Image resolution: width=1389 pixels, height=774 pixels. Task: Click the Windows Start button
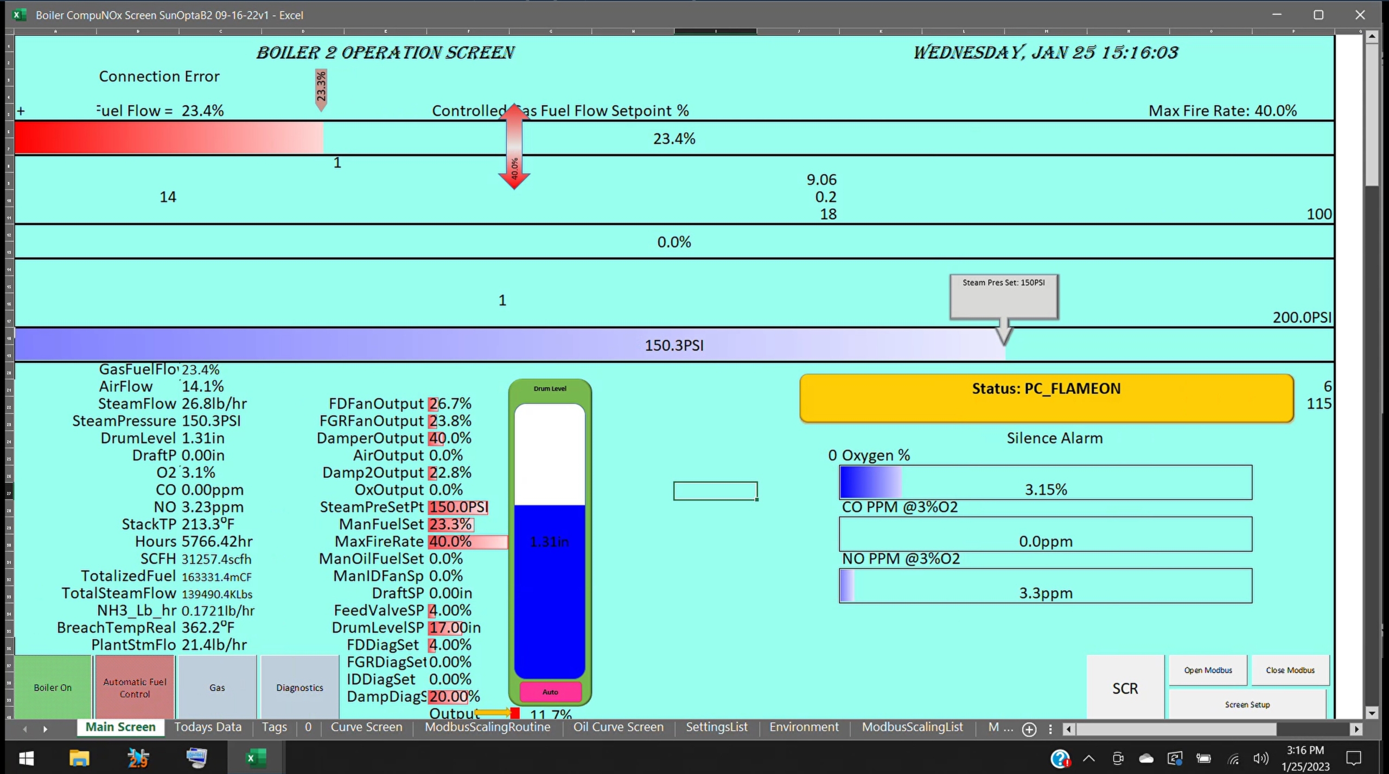coord(26,758)
